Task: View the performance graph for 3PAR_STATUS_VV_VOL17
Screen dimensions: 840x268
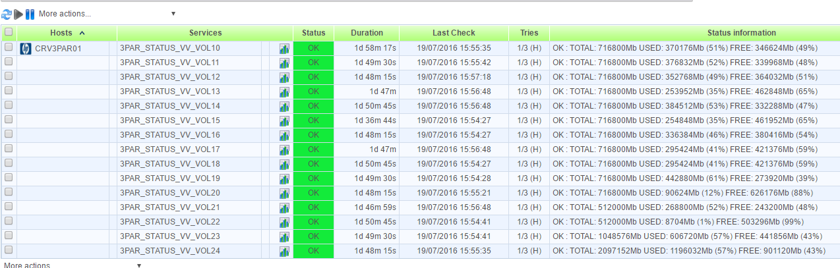Action: tap(284, 150)
